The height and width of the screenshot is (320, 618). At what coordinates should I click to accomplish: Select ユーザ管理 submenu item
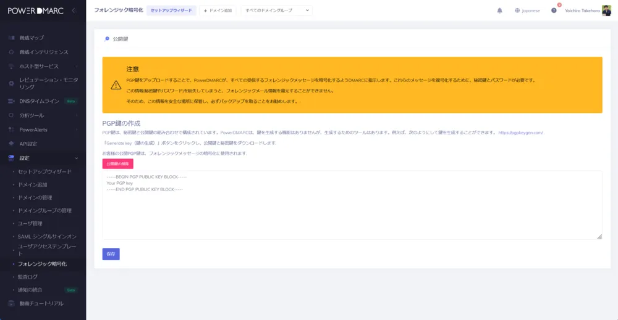[30, 223]
